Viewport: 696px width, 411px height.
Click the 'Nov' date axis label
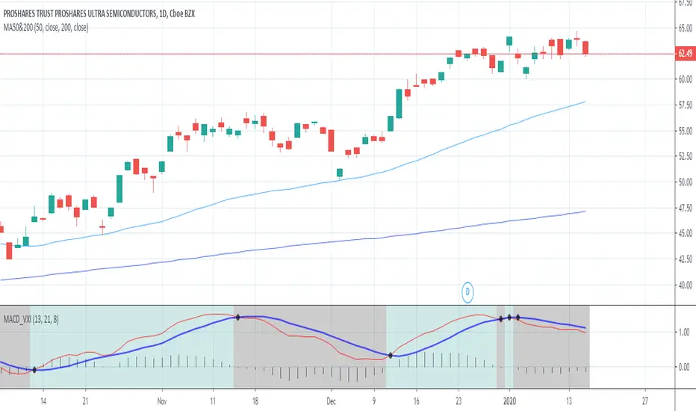(162, 401)
